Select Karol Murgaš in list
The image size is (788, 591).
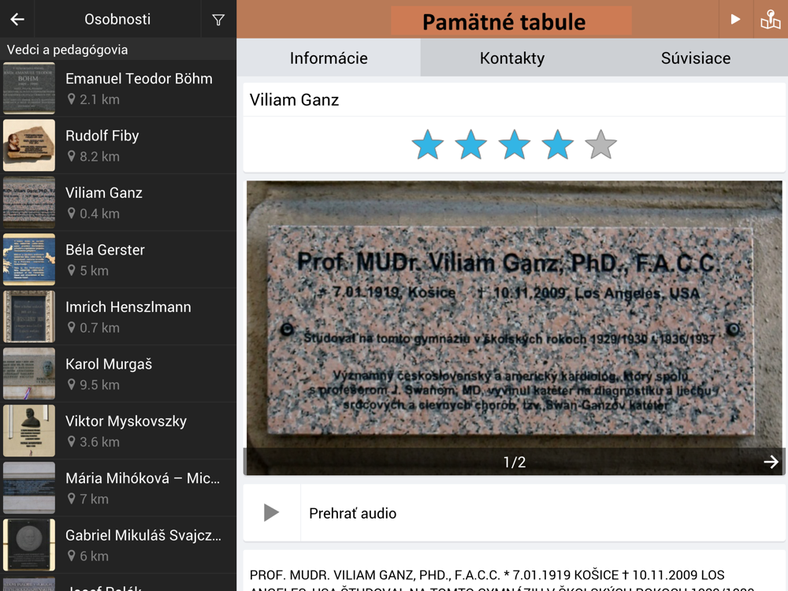[118, 374]
